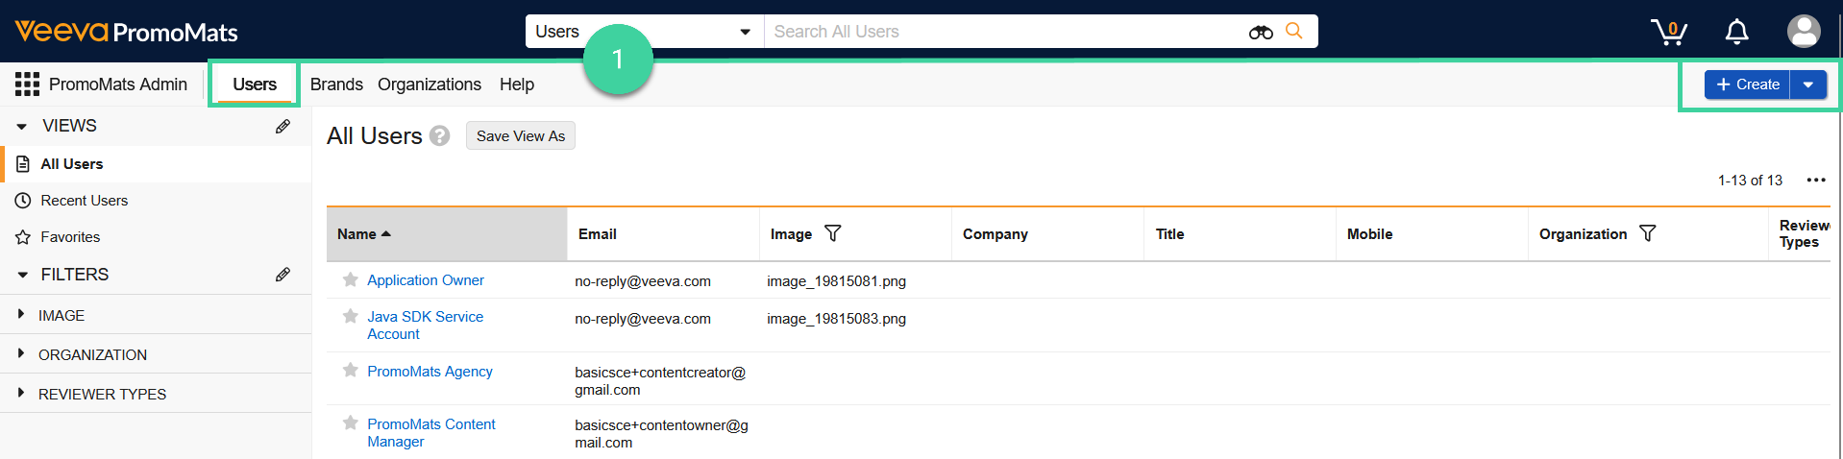Screen dimensions: 1843x459
Task: Click the 1-13 of 13 record count
Action: (x=1750, y=181)
